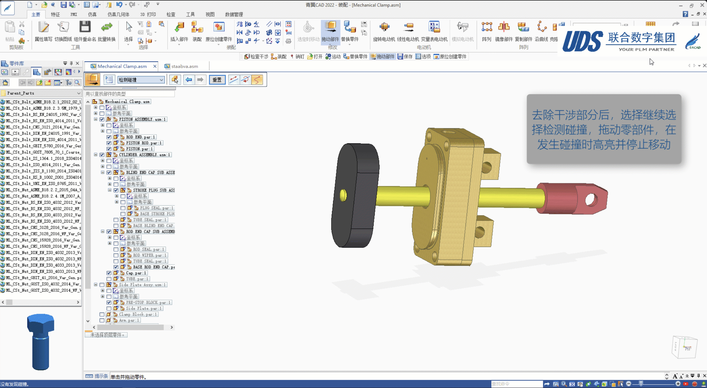
Task: Open 原位创建零件 in ribbon
Action: 218,27
